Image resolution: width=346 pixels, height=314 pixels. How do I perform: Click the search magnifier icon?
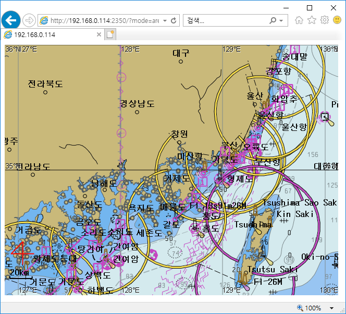coord(273,20)
